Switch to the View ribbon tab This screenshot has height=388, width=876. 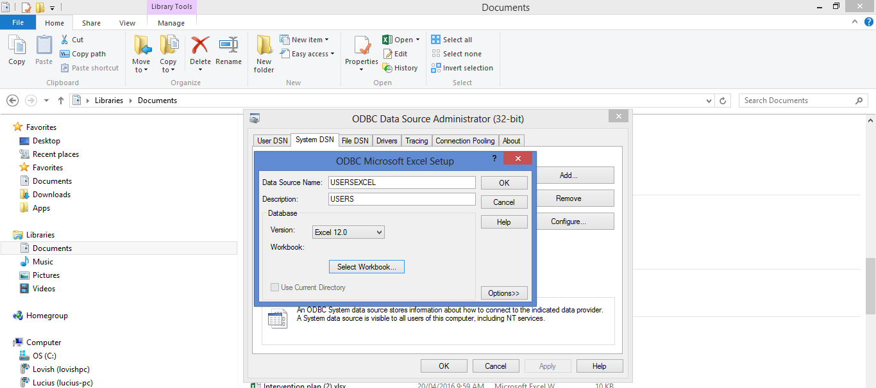coord(127,23)
